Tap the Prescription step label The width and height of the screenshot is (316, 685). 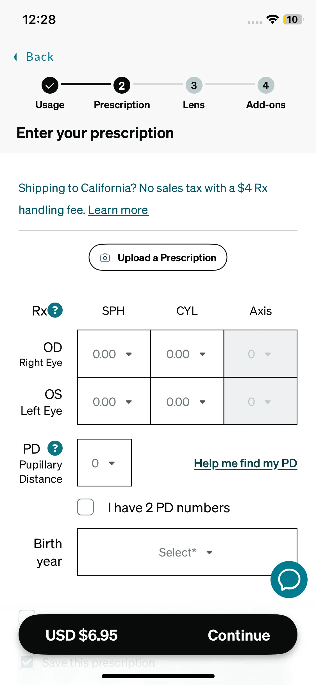coord(122,105)
